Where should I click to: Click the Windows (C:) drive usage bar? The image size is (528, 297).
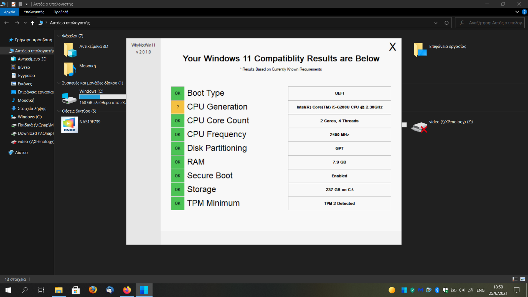click(103, 97)
